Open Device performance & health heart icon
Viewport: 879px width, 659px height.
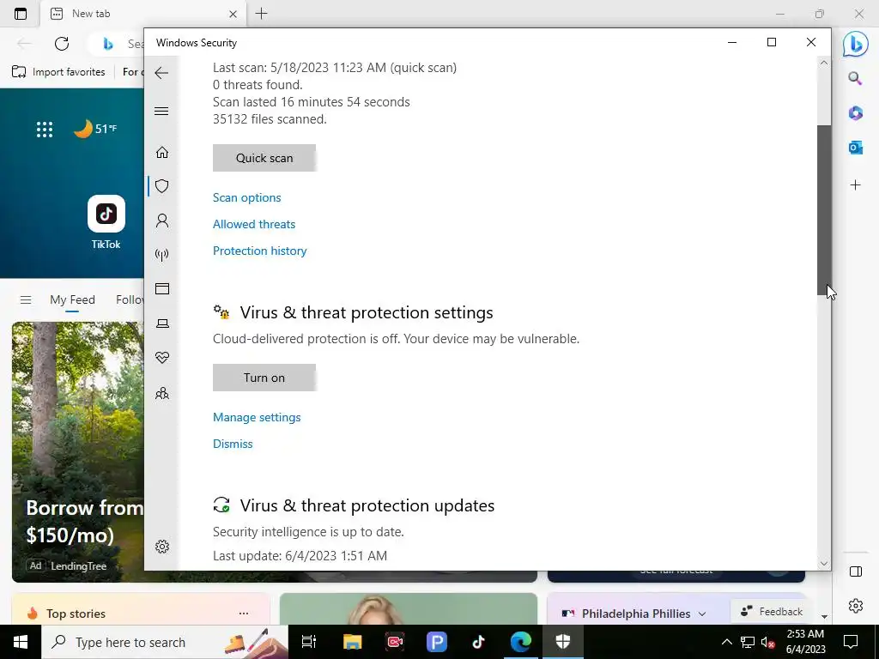(162, 358)
